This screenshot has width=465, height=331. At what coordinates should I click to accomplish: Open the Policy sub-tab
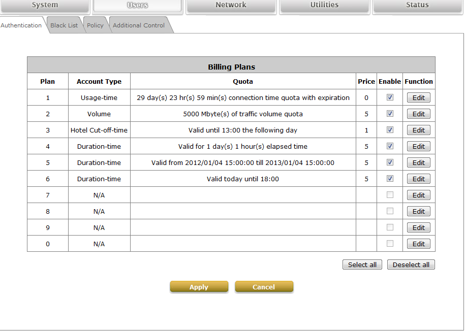pos(95,25)
